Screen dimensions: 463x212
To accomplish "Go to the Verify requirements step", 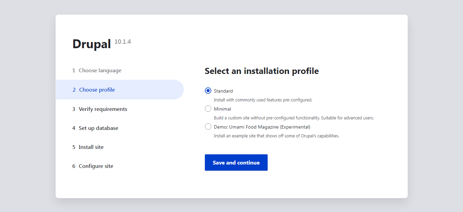I will pyautogui.click(x=103, y=109).
